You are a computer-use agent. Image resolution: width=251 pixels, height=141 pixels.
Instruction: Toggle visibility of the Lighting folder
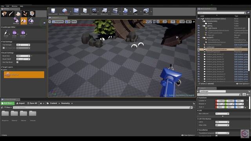click(199, 26)
